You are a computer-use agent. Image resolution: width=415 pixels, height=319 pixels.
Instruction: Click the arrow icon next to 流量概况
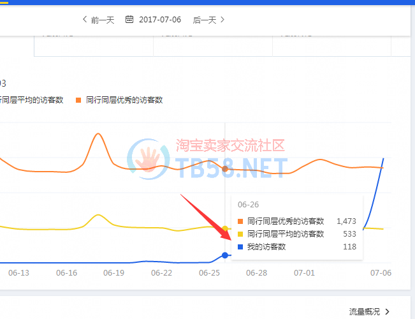point(388,311)
